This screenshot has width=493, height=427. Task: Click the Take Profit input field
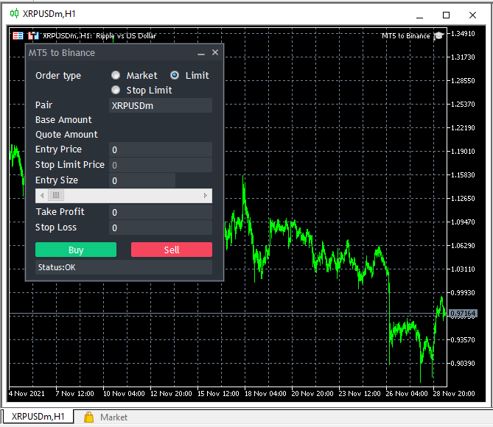(161, 212)
